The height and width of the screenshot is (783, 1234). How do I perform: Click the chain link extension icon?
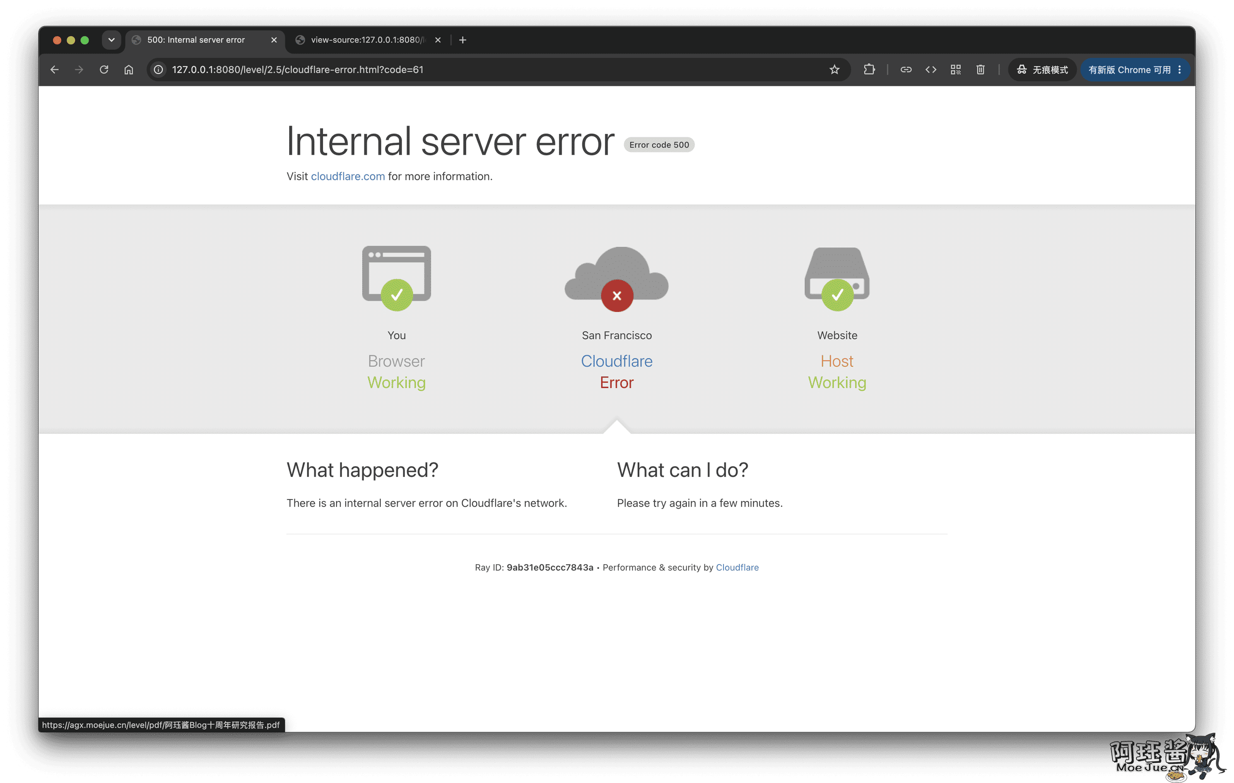tap(906, 70)
